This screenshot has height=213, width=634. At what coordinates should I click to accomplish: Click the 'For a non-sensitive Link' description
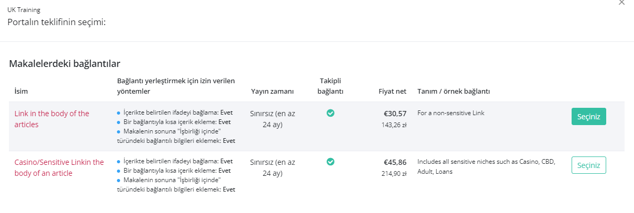coord(450,113)
